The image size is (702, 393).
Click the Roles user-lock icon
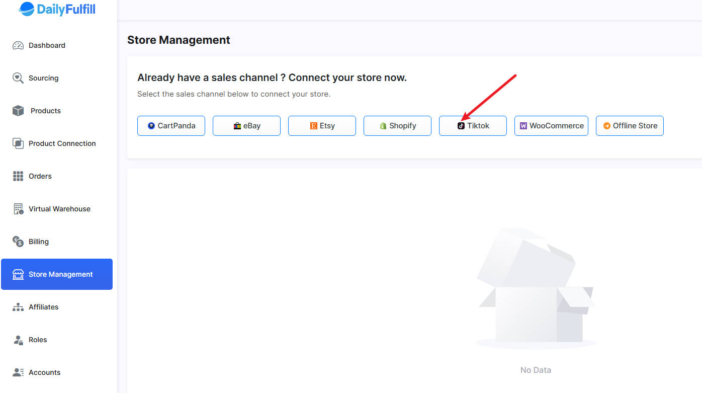18,340
